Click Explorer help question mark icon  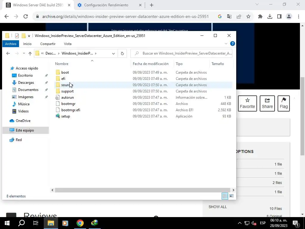point(232,44)
